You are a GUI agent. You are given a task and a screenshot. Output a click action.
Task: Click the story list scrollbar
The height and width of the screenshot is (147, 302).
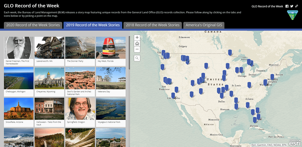[129, 53]
